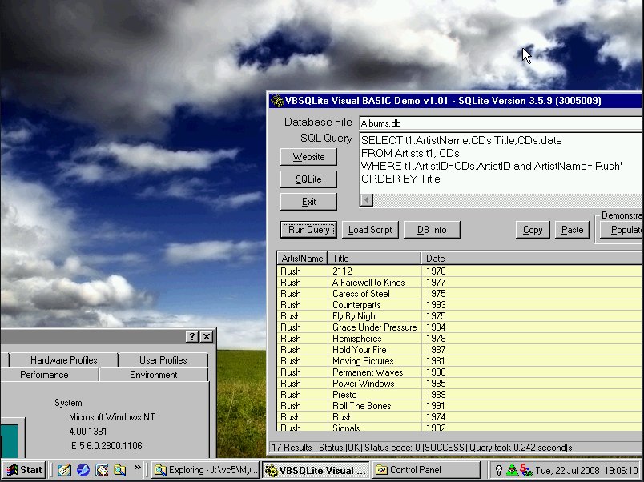Viewport: 644px width, 482px height.
Task: Select the Counterparts row
Action: click(459, 305)
